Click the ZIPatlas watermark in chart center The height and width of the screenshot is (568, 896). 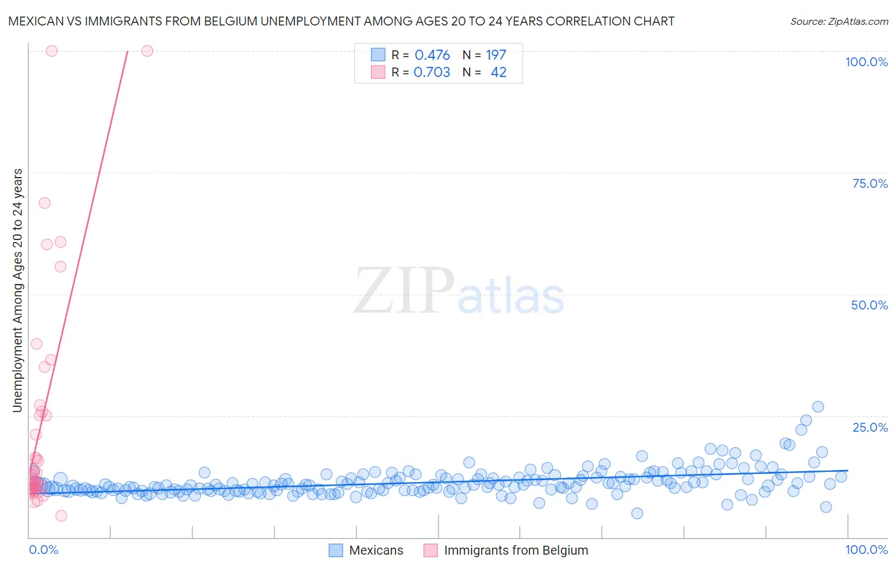459,291
